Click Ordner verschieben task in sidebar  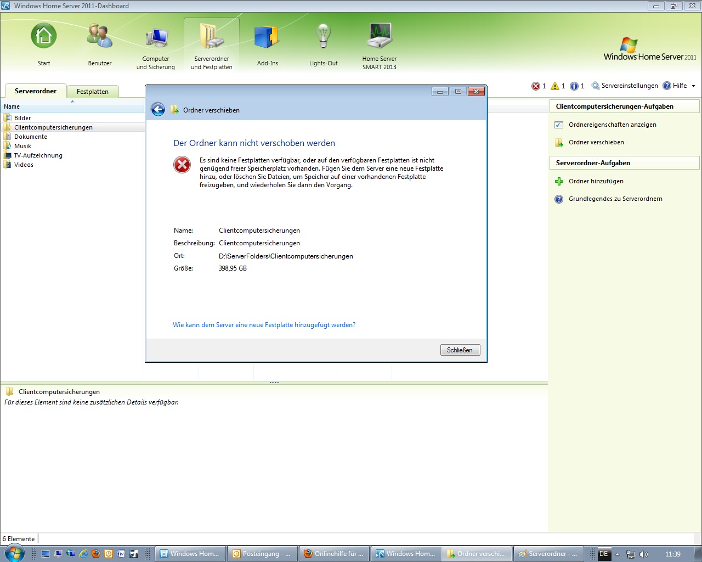point(597,142)
